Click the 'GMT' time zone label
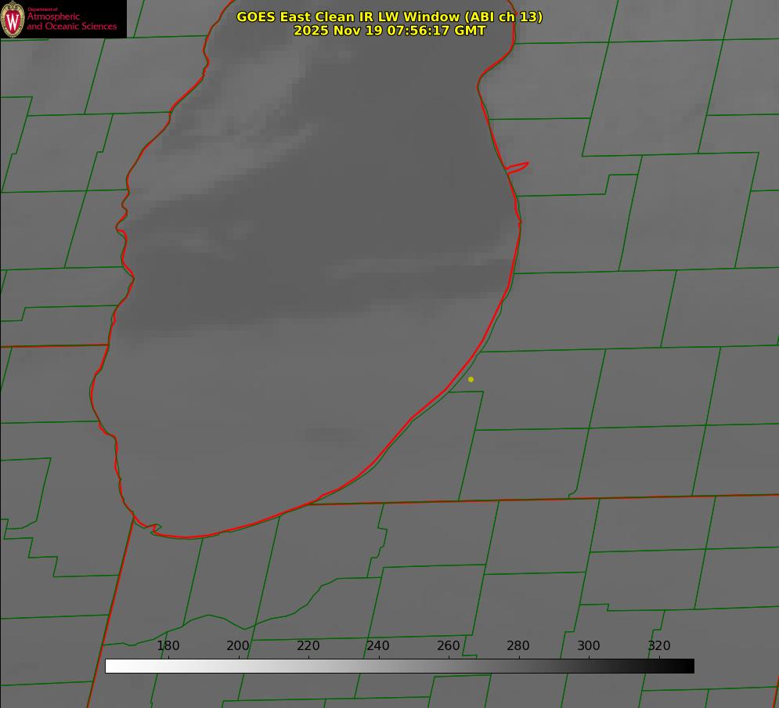This screenshot has width=779, height=708. coord(468,31)
